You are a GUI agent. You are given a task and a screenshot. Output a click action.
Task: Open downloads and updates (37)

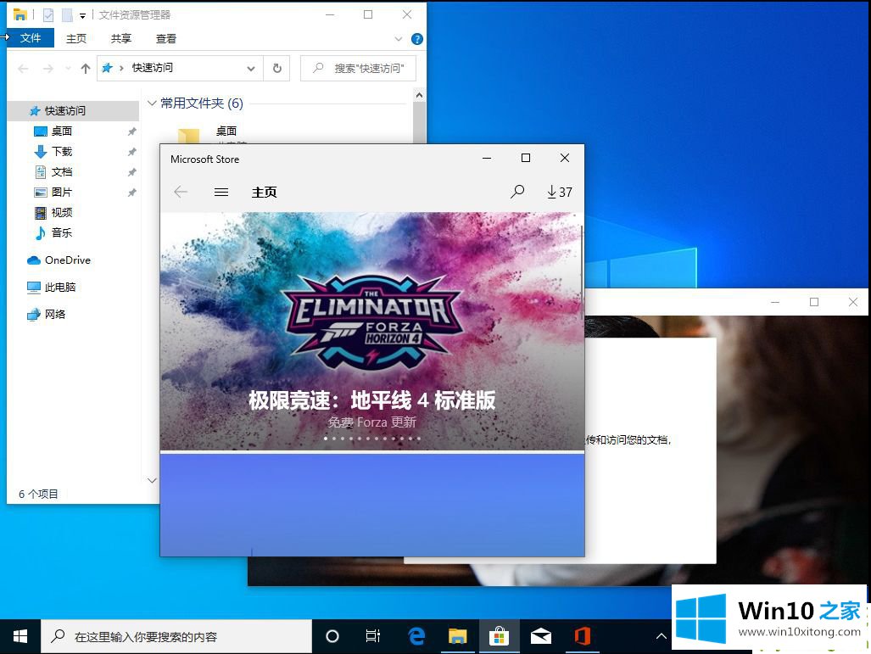(560, 192)
